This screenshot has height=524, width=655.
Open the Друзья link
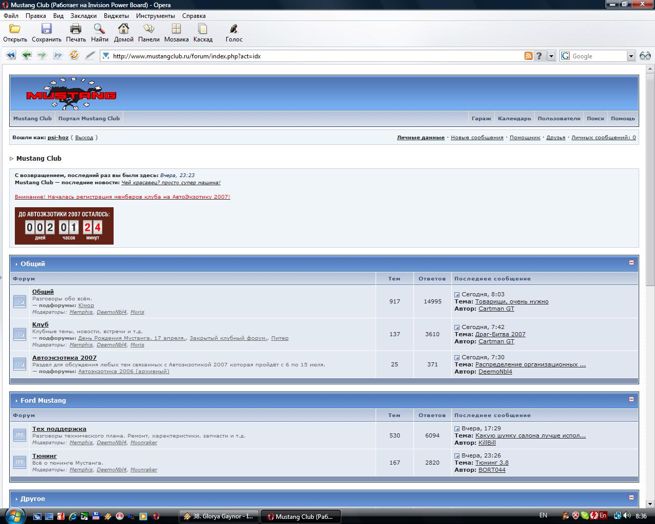pos(556,138)
